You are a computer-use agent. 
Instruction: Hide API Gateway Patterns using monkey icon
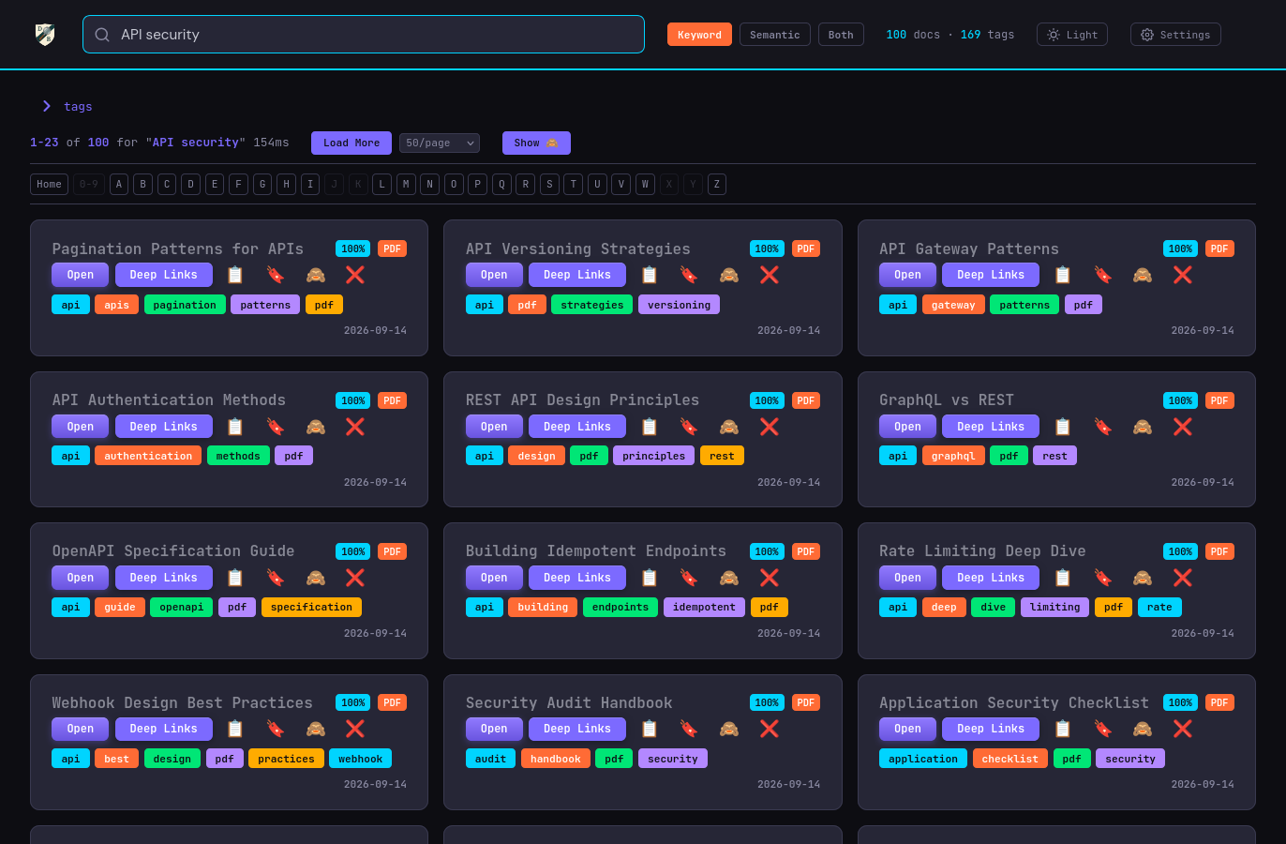click(x=1143, y=275)
